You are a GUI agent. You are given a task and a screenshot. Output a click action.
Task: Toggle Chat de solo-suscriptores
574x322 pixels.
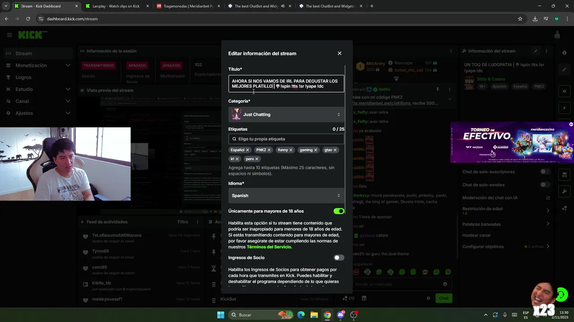(545, 172)
